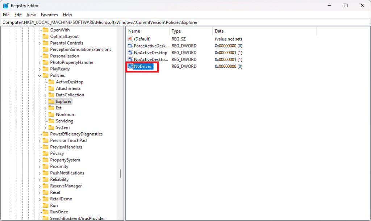Open the Edit menu
371x221 pixels.
(18, 14)
